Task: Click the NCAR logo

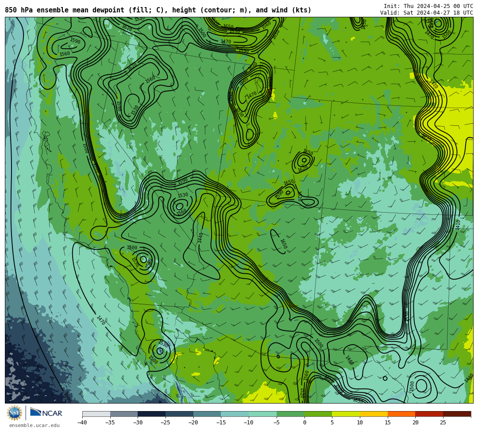Action: click(x=46, y=413)
